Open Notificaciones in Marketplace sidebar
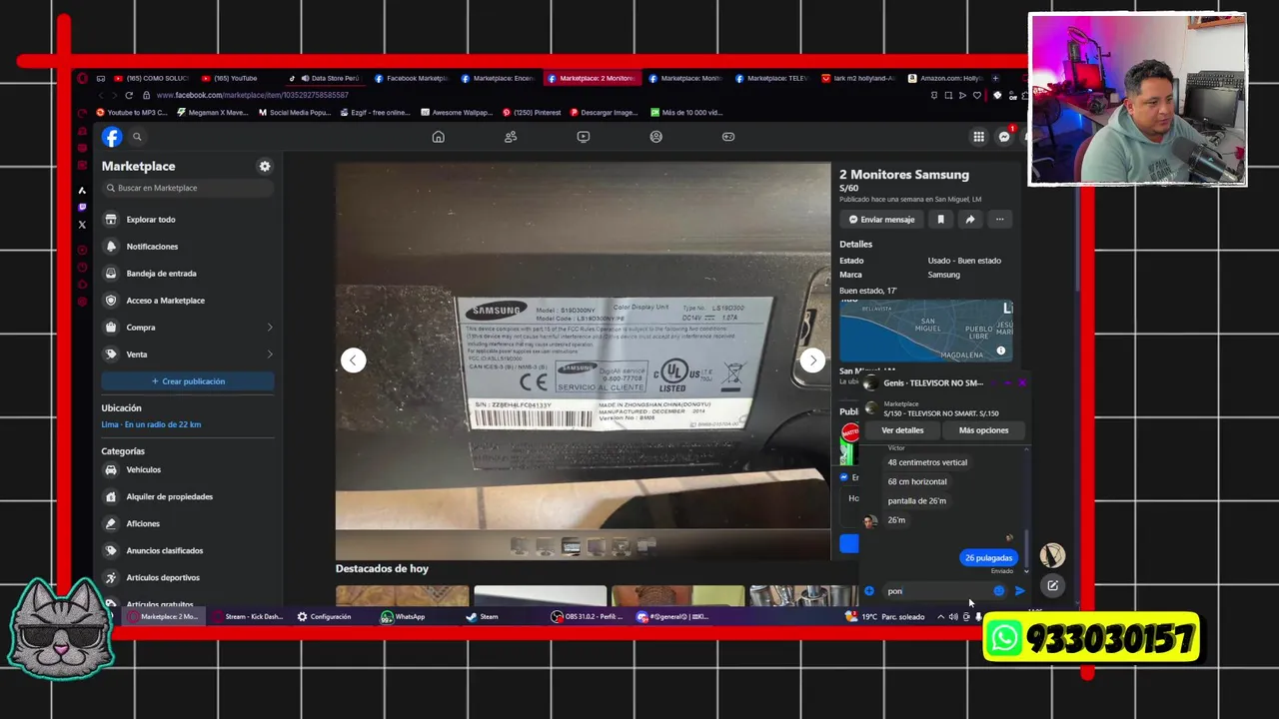 (x=188, y=247)
